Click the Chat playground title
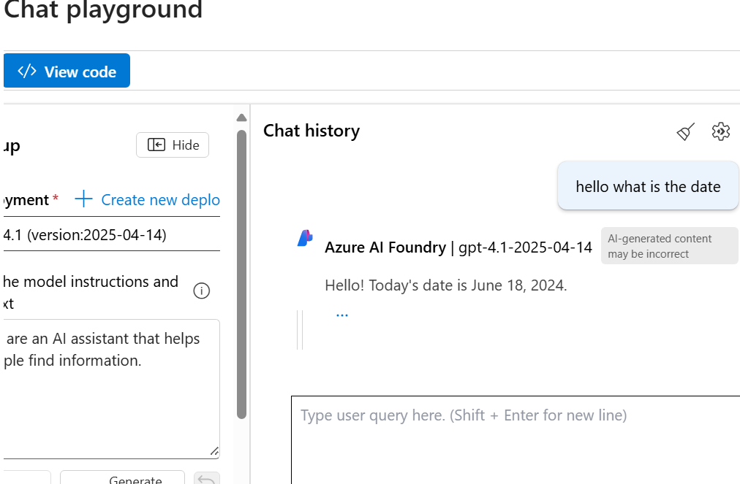 103,9
